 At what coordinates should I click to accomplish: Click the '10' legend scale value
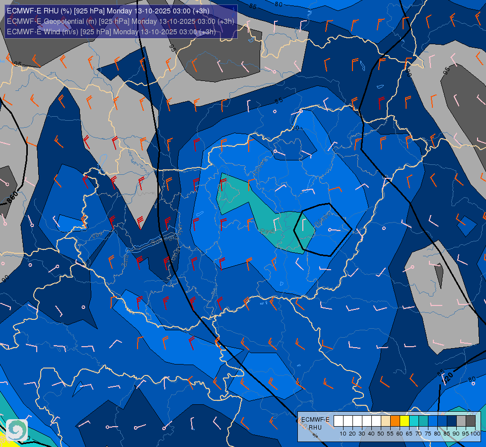coord(343,434)
